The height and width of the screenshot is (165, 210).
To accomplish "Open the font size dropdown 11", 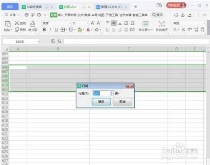I will (x=87, y=23).
